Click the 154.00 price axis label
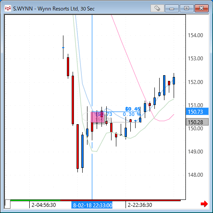The width and height of the screenshot is (213, 213). [x=196, y=35]
